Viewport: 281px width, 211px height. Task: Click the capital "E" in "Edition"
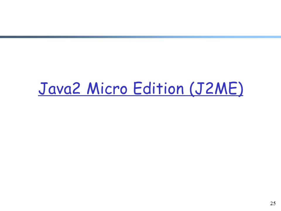coord(138,88)
